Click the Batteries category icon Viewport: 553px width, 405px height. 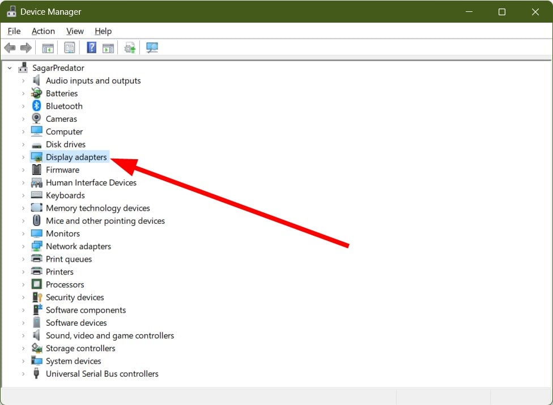click(36, 93)
